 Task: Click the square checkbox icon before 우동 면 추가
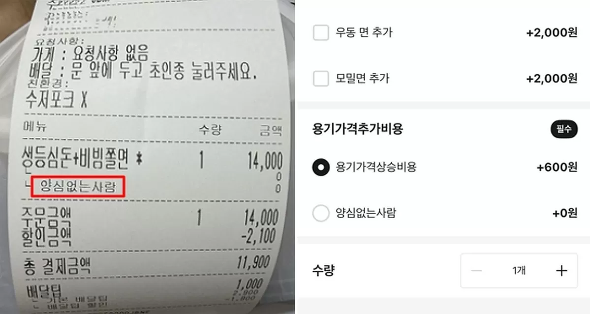point(320,32)
